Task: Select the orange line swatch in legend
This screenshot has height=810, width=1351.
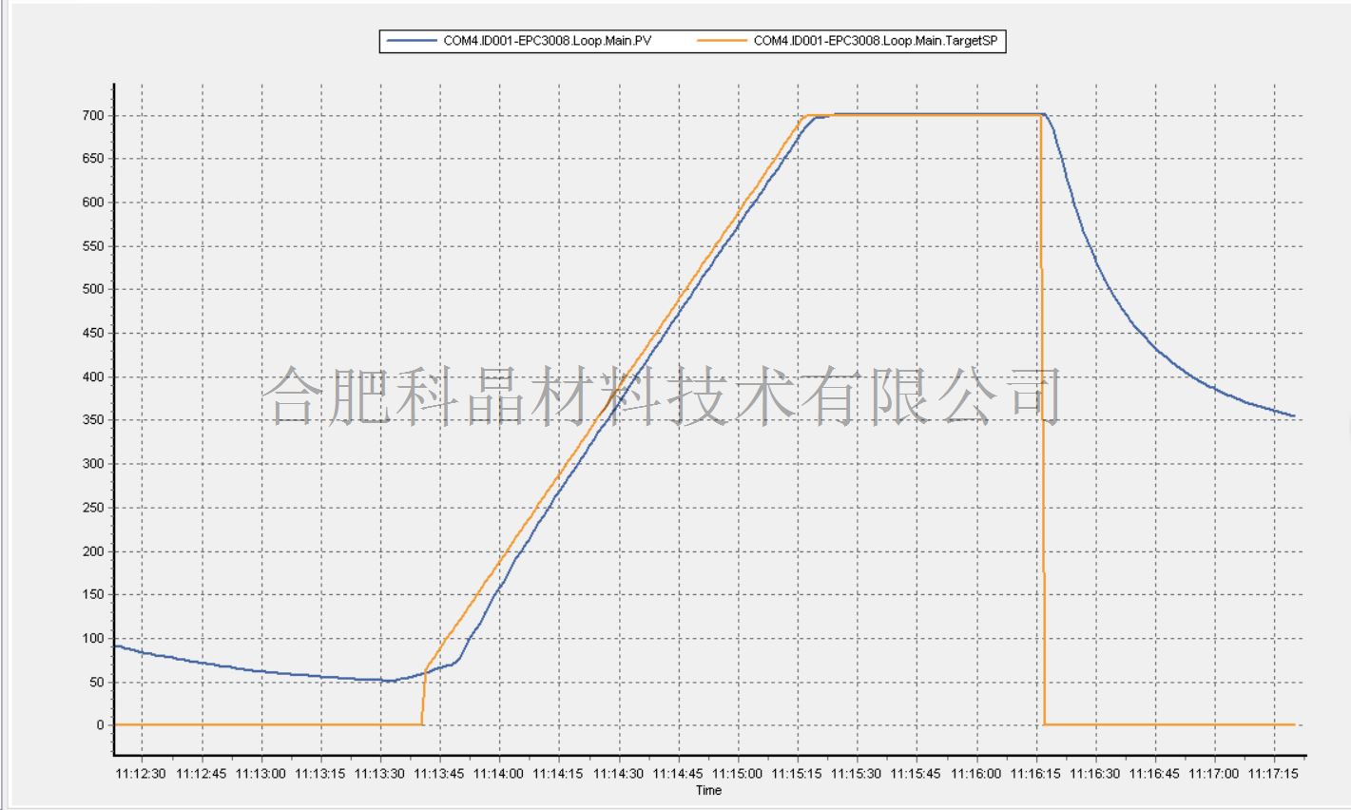Action: [722, 41]
